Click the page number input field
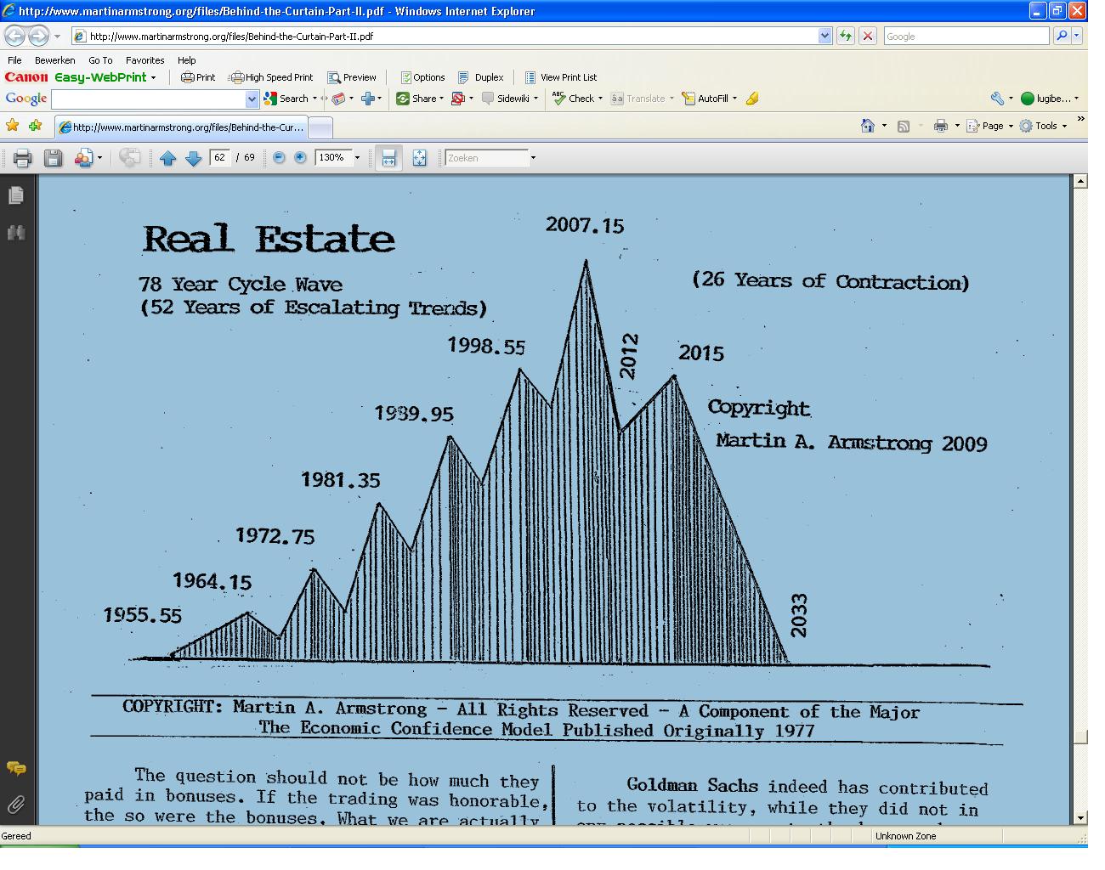The height and width of the screenshot is (870, 1105). click(220, 158)
